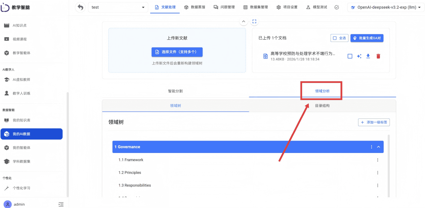The image size is (425, 208).
Task: Click the document name 高等学校预防与处理学术不端行为
Action: [303, 54]
